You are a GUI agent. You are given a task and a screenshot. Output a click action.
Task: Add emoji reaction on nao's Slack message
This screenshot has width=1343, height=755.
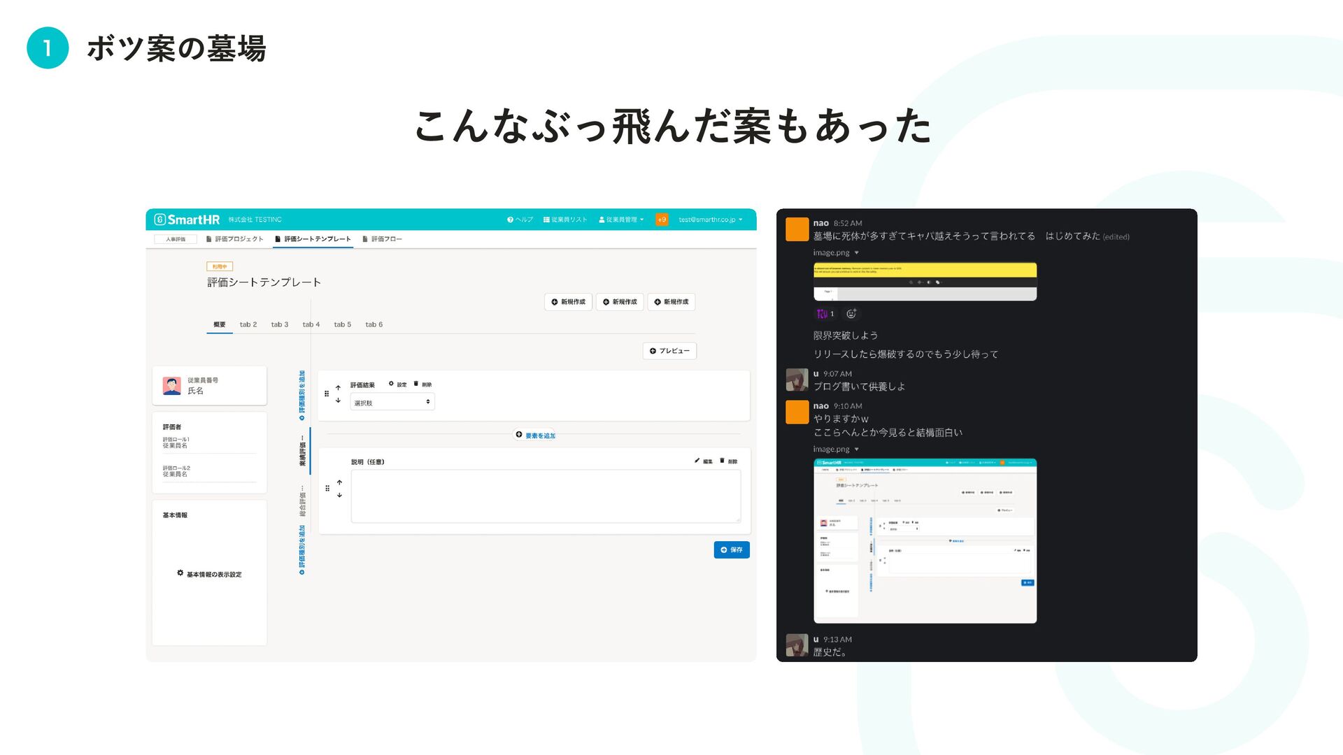click(x=851, y=314)
